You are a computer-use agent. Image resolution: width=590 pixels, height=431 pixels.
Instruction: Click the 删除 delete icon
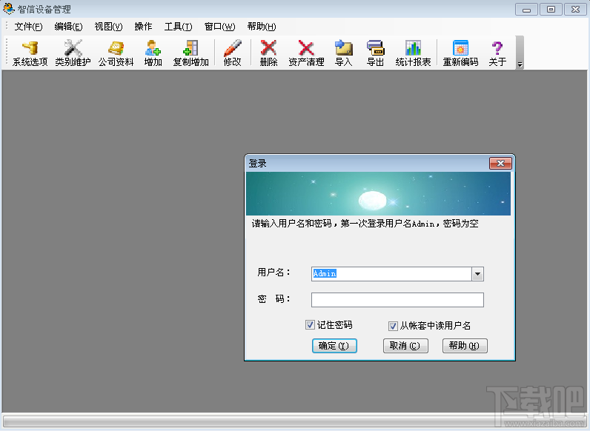268,53
